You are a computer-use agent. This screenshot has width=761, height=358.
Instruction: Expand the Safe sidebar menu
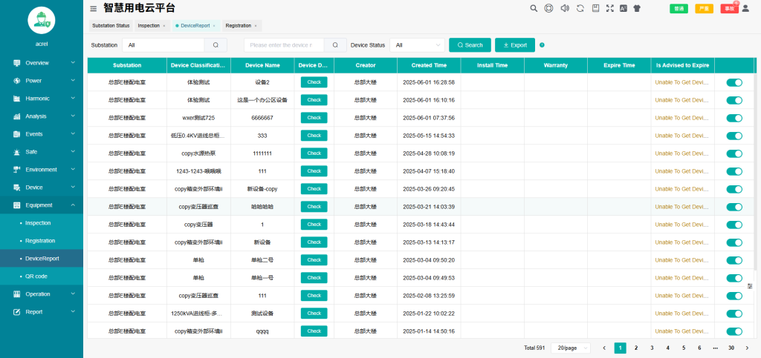click(42, 152)
